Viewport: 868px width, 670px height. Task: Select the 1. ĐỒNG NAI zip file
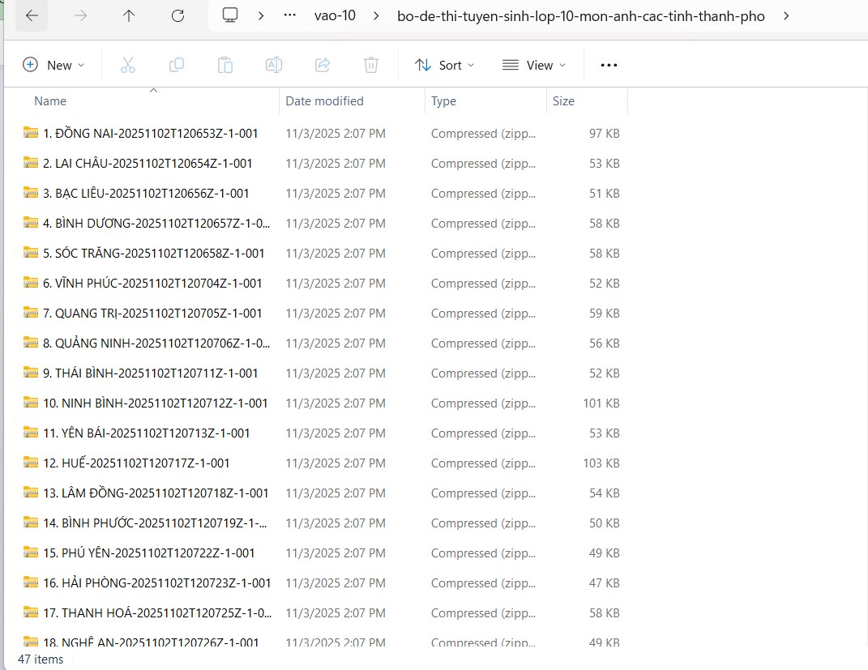click(150, 134)
